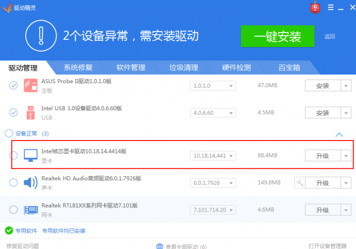Click the wrench icon beside Realtek audio
356x249 pixels.
pyautogui.click(x=299, y=183)
